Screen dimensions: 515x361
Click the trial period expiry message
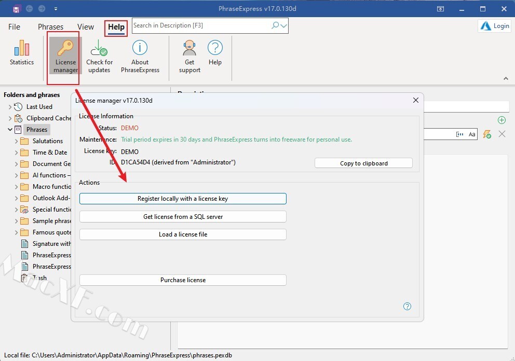(237, 140)
